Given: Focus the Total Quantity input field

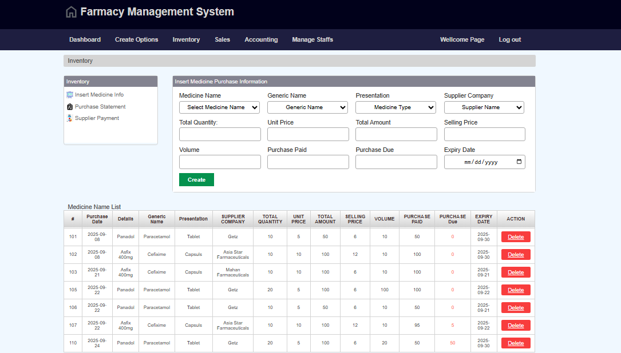Looking at the screenshot, I should pyautogui.click(x=220, y=134).
